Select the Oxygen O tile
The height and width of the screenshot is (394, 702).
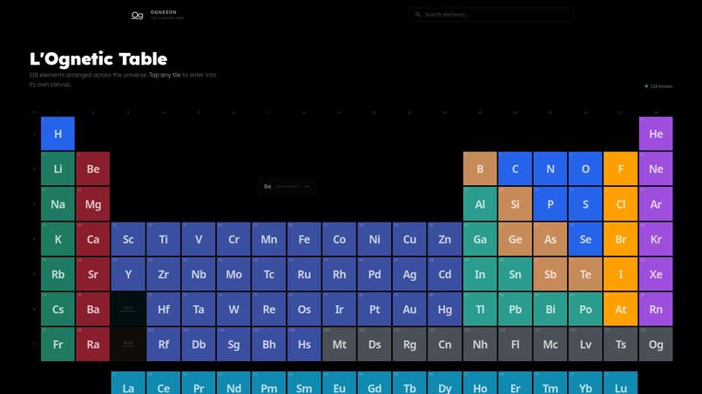[x=585, y=169]
